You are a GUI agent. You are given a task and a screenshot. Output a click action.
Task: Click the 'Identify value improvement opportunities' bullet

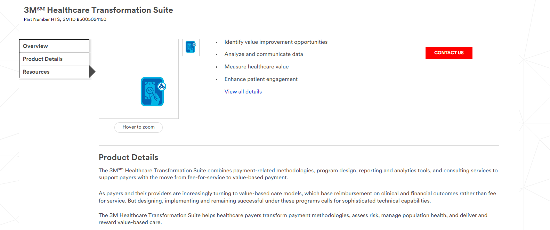[x=276, y=42]
